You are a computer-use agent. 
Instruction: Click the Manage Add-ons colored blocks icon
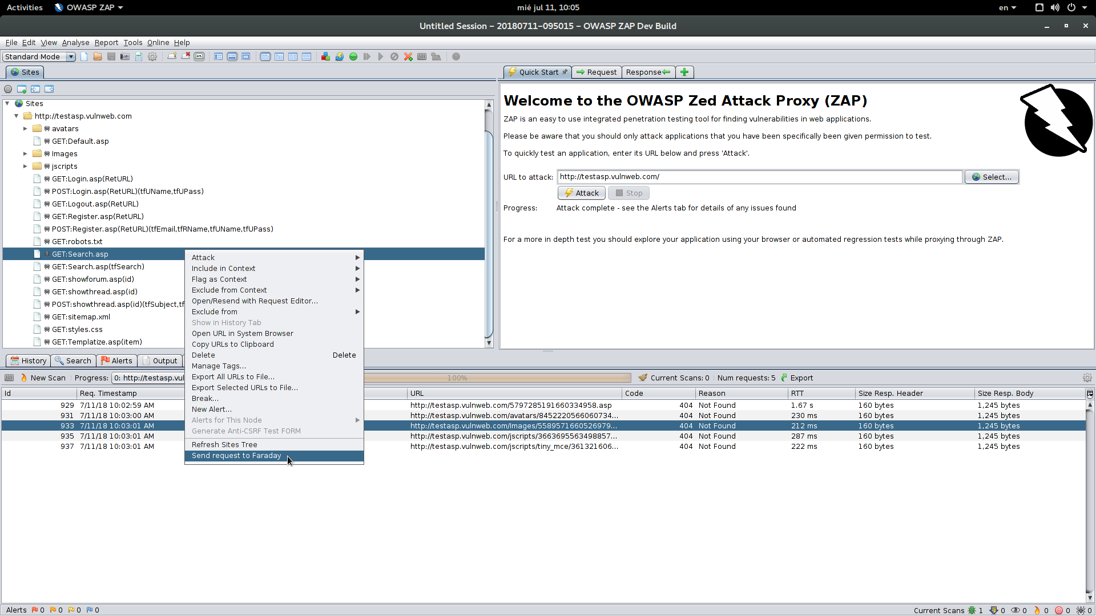(x=325, y=56)
